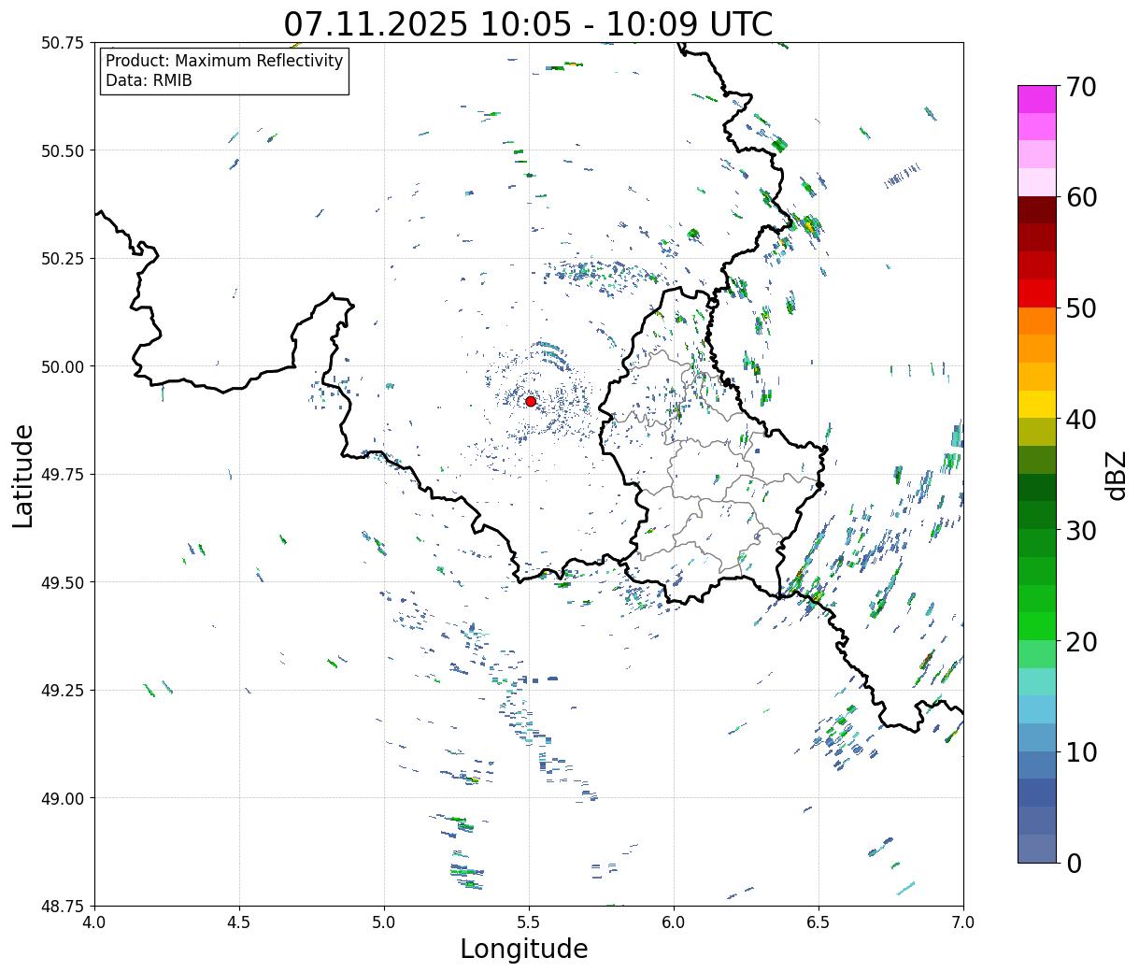Click latitude tick label 49.25
This screenshot has width=1139, height=972.
click(63, 691)
